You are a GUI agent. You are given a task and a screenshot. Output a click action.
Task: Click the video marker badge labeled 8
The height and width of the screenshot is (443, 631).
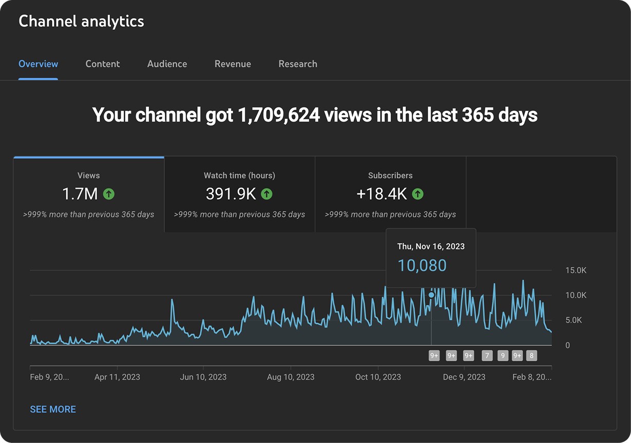531,355
